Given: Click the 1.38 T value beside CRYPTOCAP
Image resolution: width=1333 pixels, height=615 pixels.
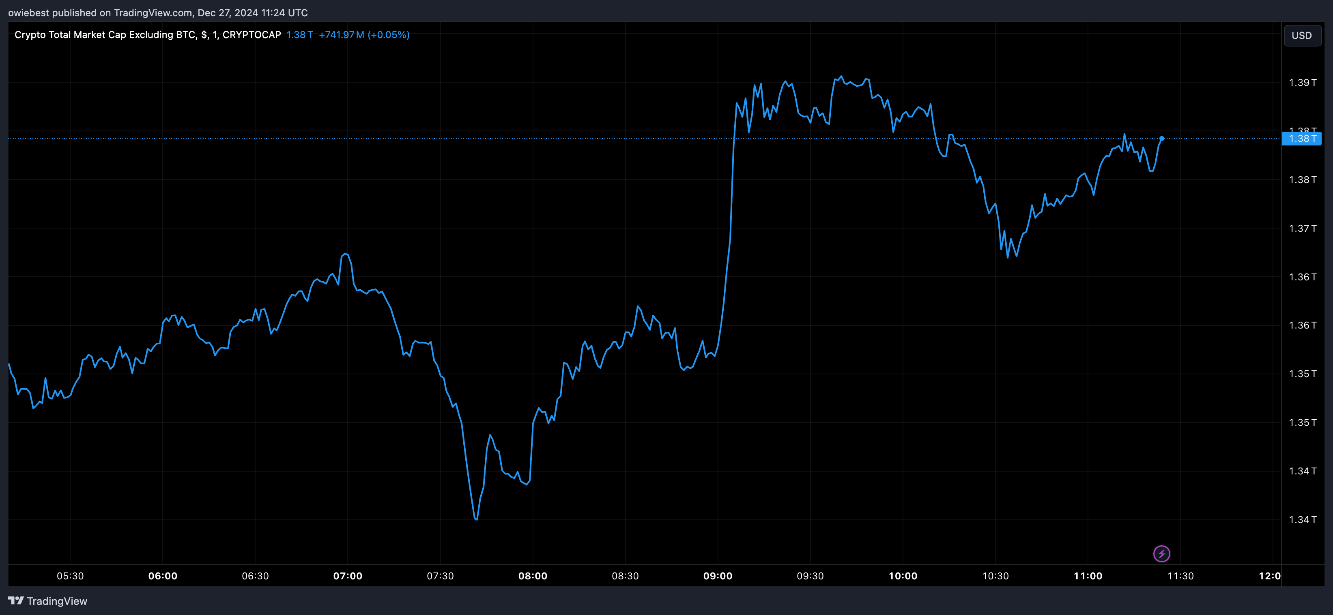Looking at the screenshot, I should (300, 34).
